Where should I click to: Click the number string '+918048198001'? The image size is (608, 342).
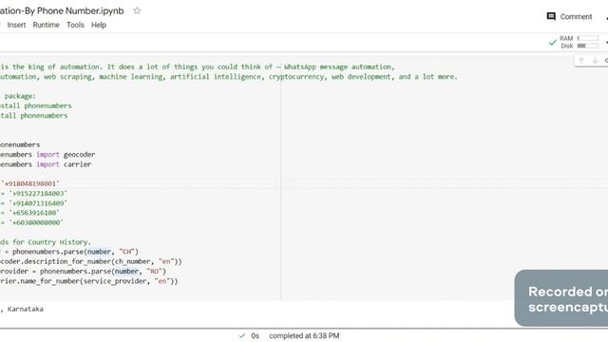pyautogui.click(x=30, y=183)
